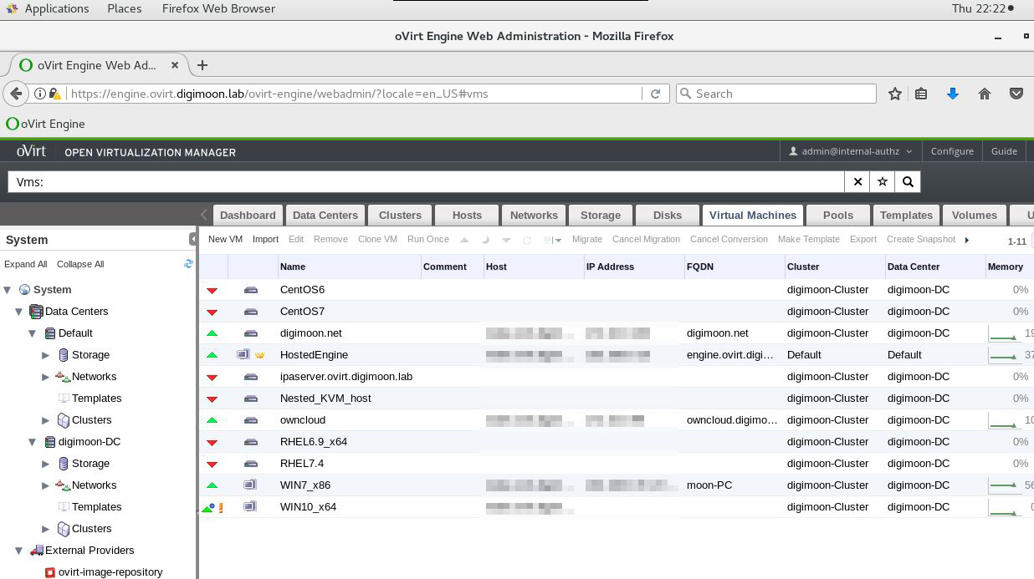Click the Import button
Screen dimensions: 1034x579
[x=265, y=239]
